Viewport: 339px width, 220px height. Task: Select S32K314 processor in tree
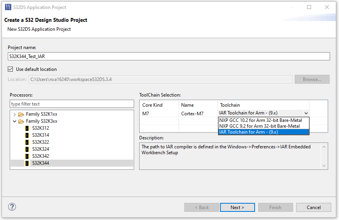pos(41,135)
